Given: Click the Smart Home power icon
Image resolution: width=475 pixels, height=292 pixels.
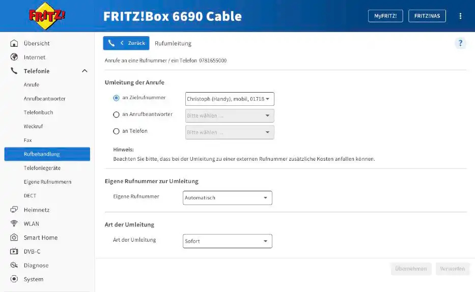Looking at the screenshot, I should pyautogui.click(x=14, y=238).
